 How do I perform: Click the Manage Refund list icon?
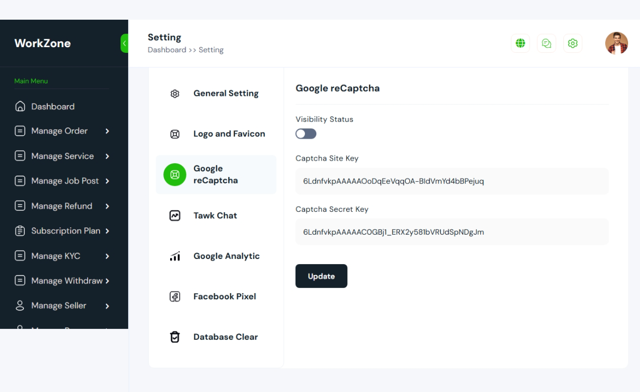coord(20,206)
